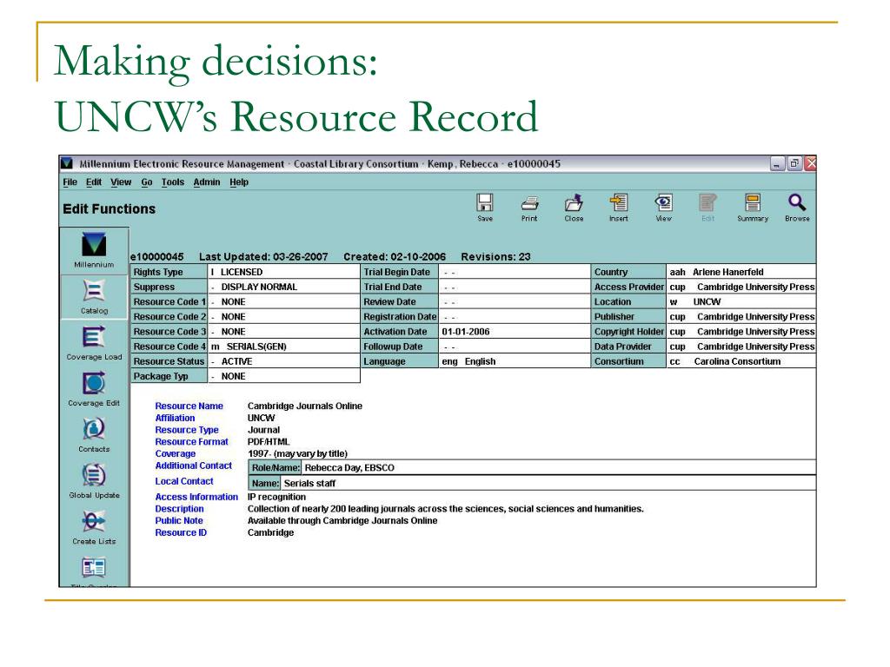Click the Print toolbar icon
Screen dimensions: 890x667
(529, 207)
